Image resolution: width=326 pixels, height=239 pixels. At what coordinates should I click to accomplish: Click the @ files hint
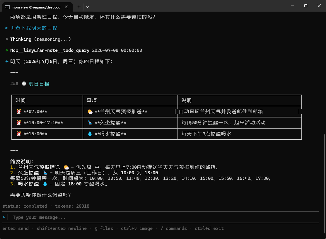104,228
